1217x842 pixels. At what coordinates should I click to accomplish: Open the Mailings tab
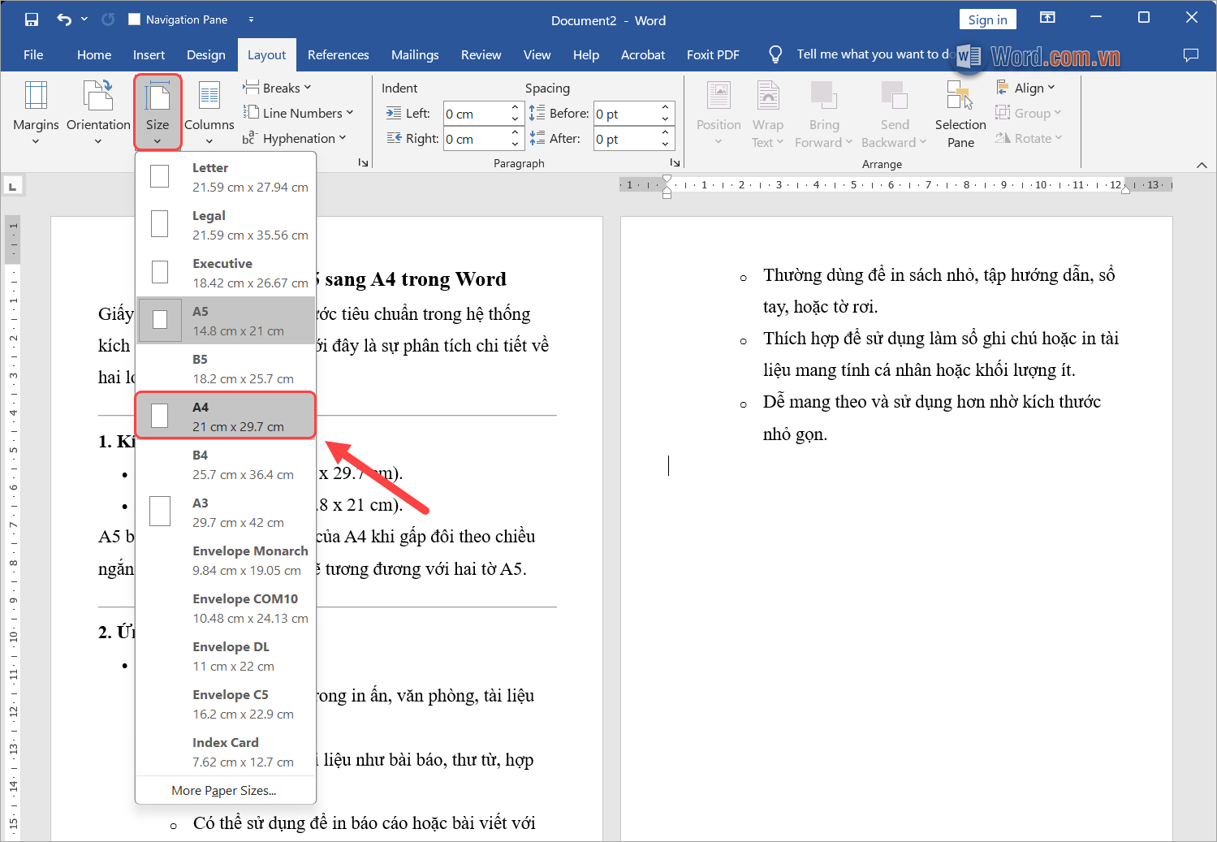(415, 54)
